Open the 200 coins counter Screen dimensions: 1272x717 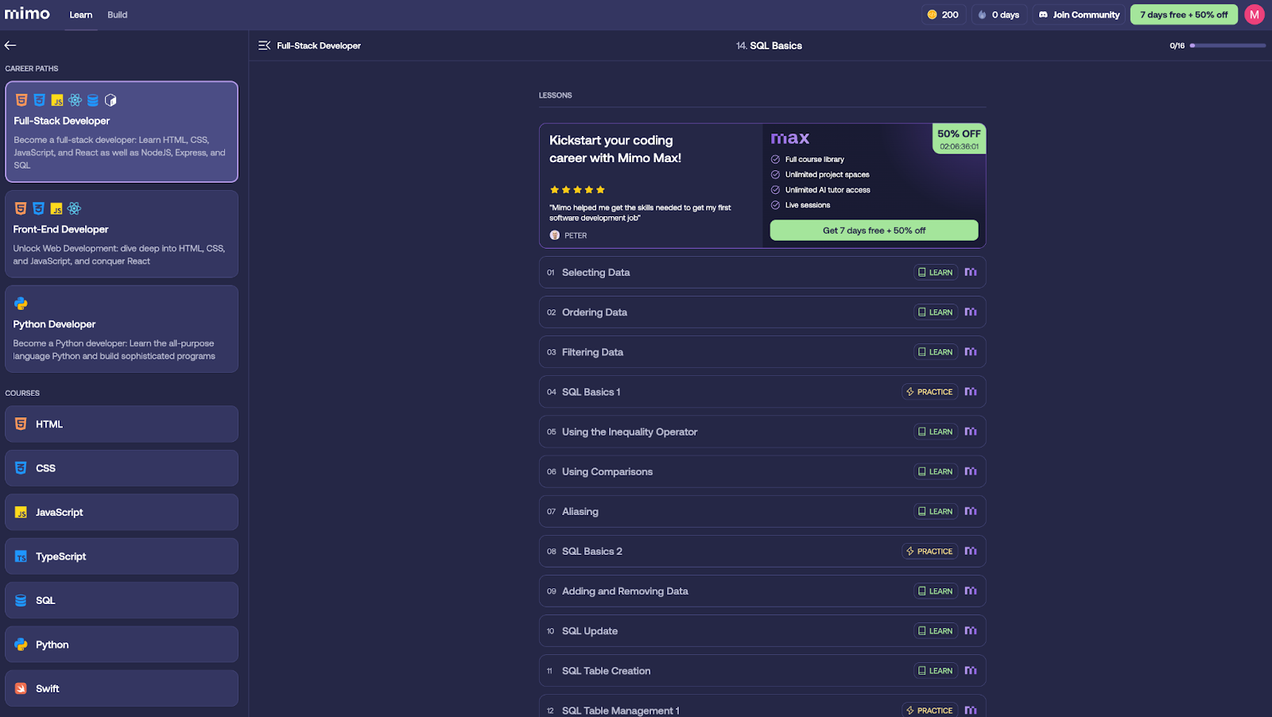pyautogui.click(x=943, y=14)
